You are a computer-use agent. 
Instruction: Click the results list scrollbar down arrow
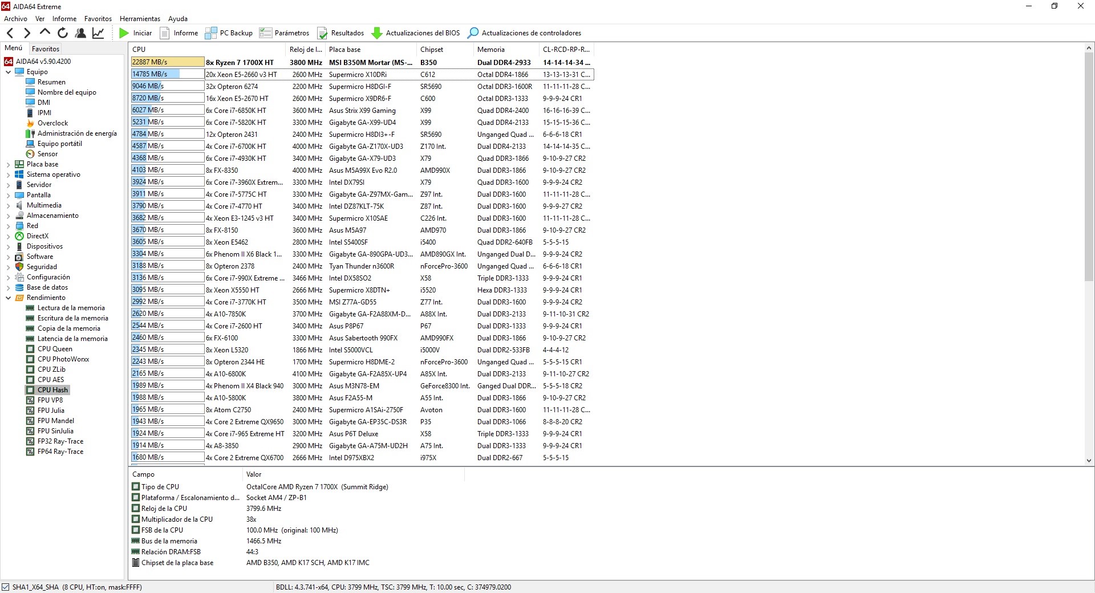click(1089, 461)
